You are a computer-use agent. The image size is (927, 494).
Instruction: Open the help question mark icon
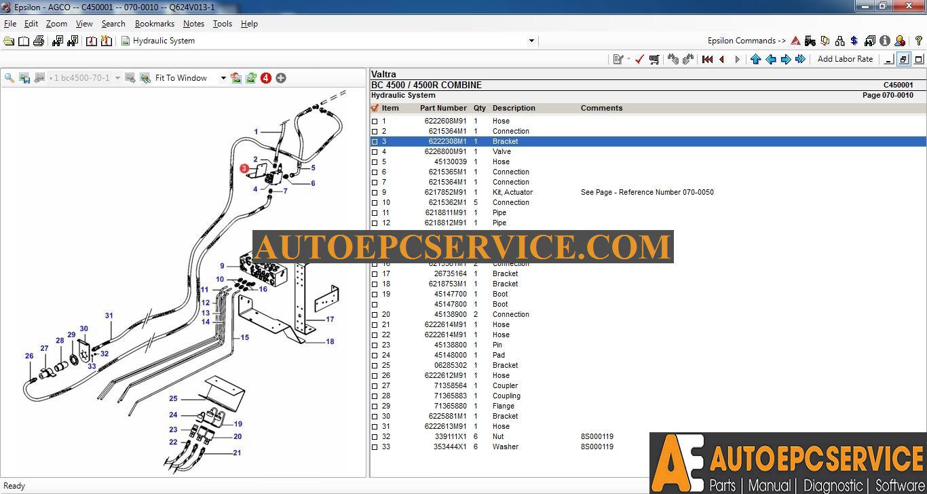pyautogui.click(x=919, y=41)
